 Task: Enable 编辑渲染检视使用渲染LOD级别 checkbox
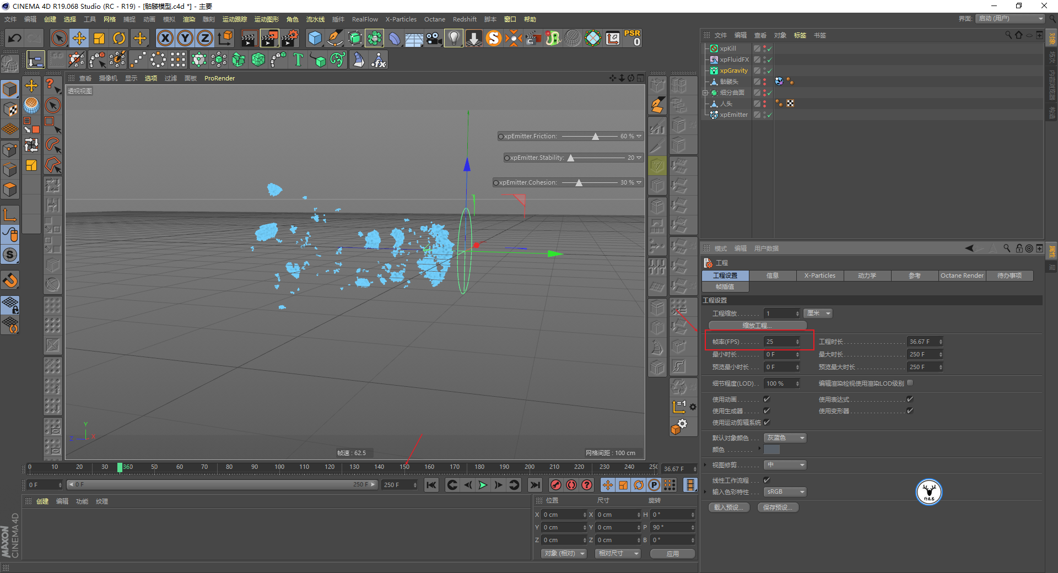910,383
